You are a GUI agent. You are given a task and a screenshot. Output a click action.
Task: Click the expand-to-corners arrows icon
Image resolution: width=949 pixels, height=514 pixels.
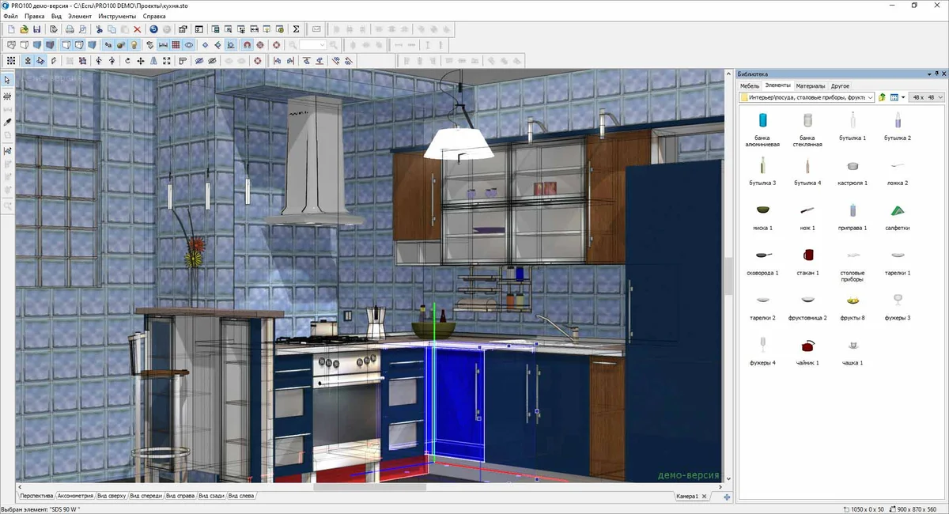coord(166,60)
